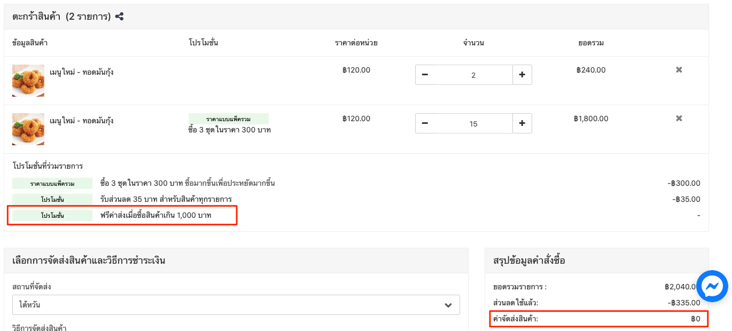Click the -฿335.00 used discount value
732x331 pixels.
pyautogui.click(x=684, y=303)
